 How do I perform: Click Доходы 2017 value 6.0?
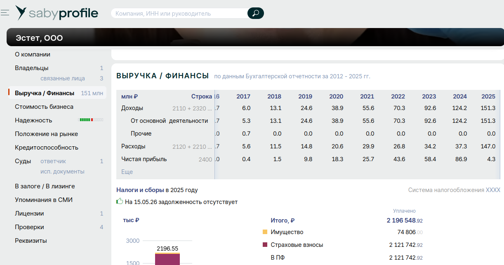246,108
